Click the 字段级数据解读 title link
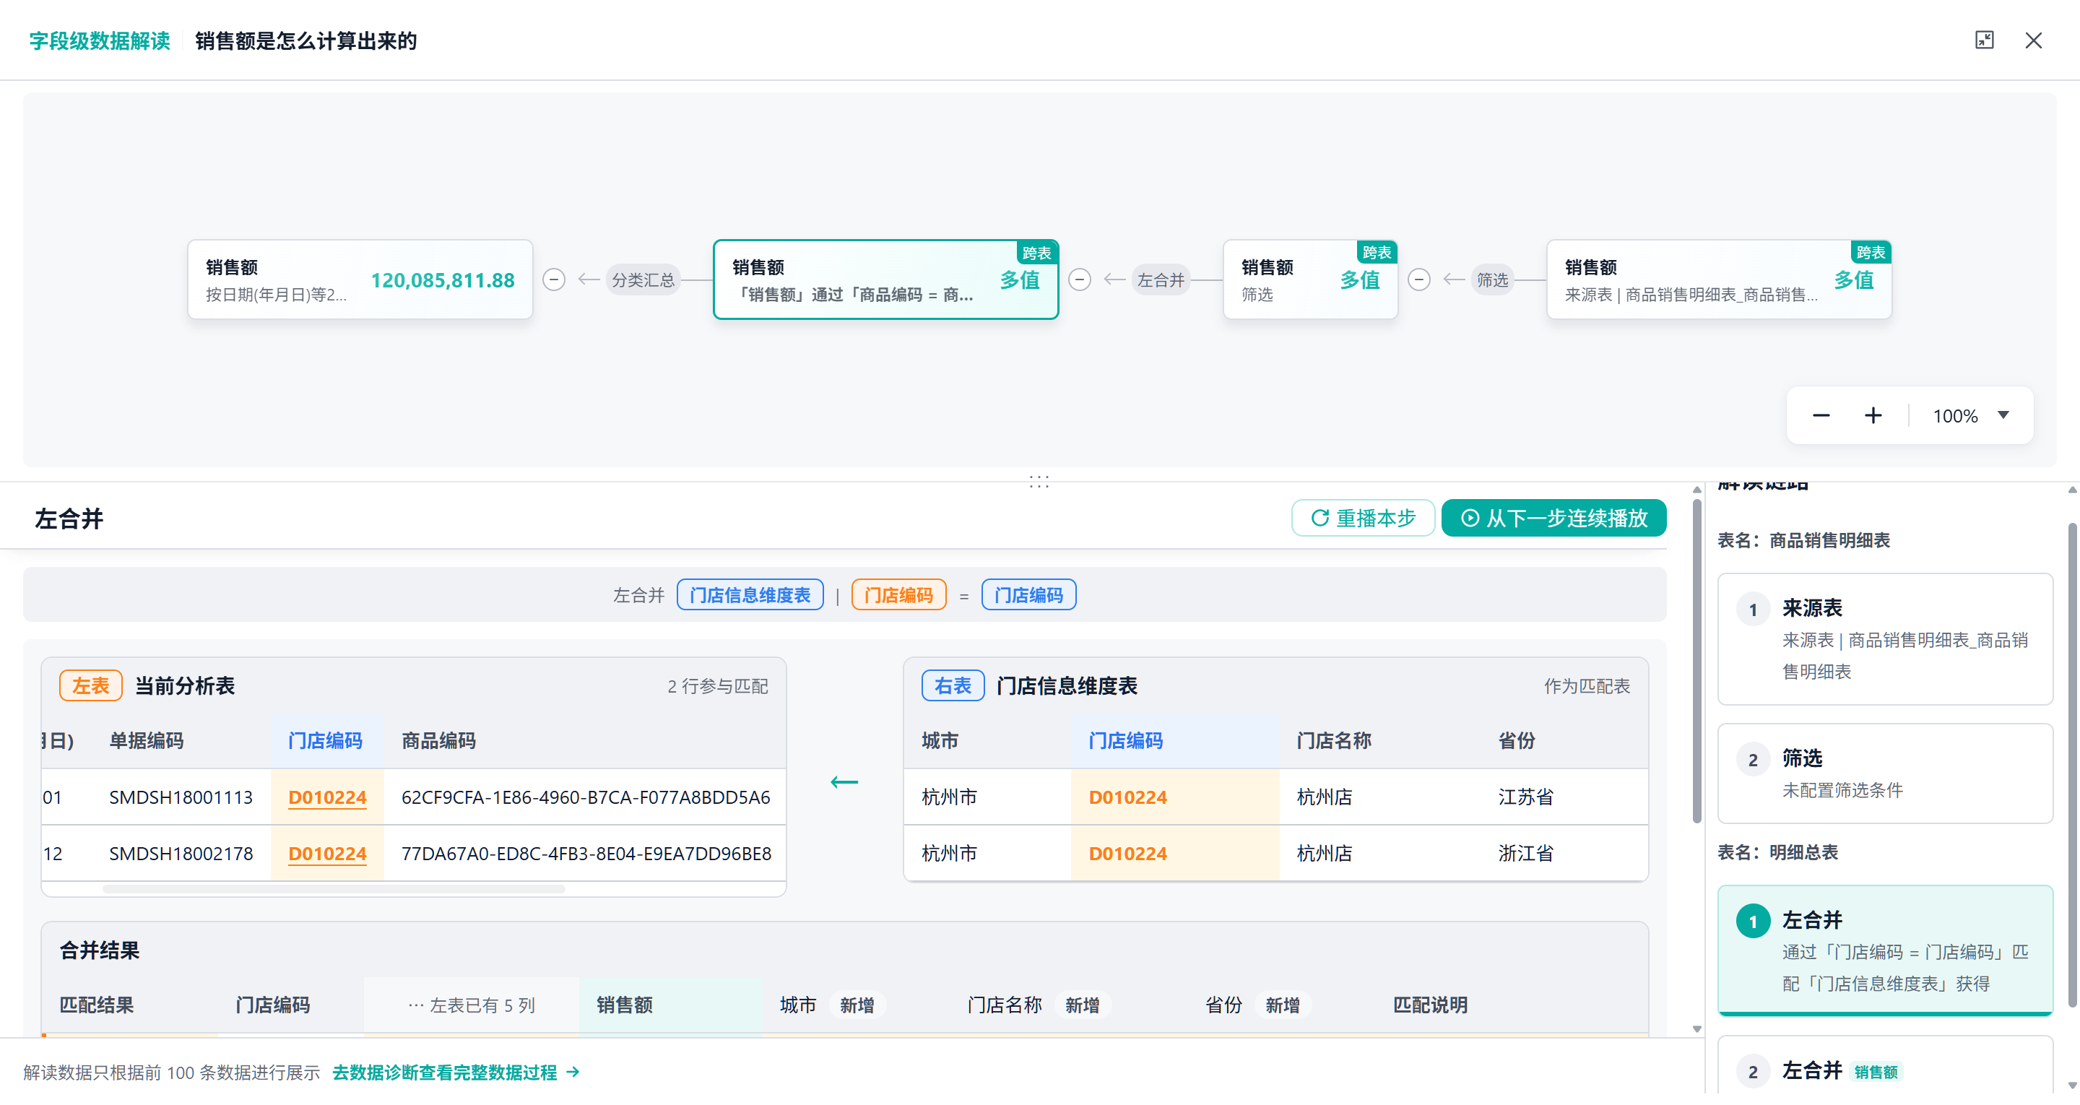The width and height of the screenshot is (2080, 1105). (100, 40)
